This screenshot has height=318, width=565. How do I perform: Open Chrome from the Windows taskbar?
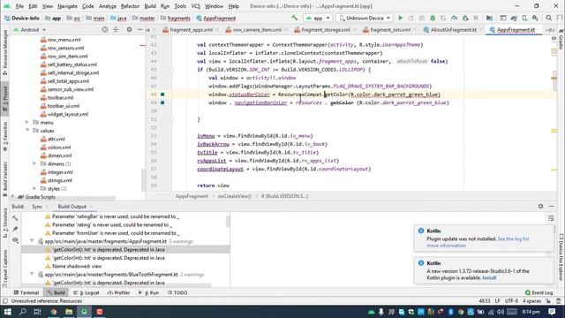click(54, 312)
